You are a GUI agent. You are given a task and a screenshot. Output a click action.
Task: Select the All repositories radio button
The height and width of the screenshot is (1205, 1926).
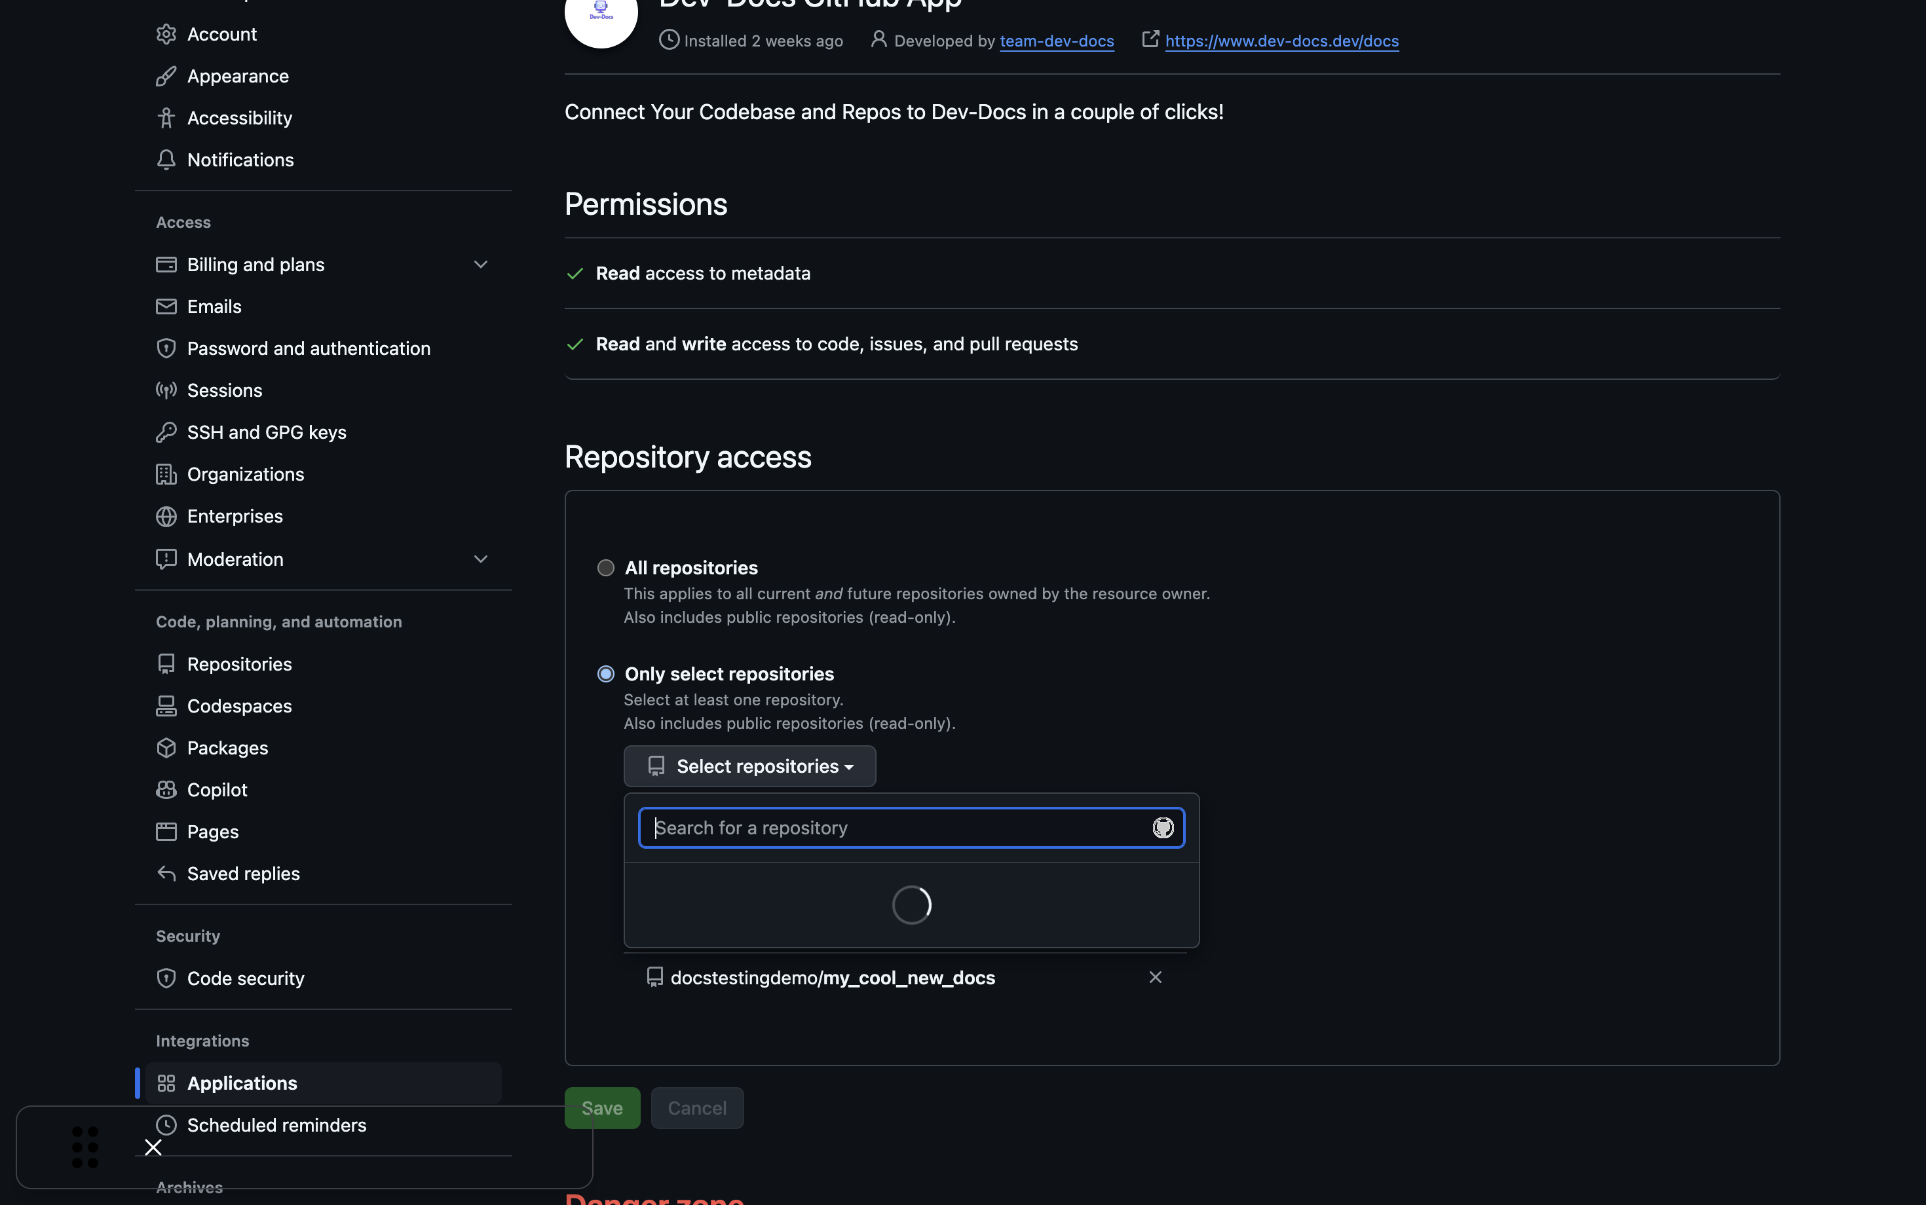coord(605,567)
